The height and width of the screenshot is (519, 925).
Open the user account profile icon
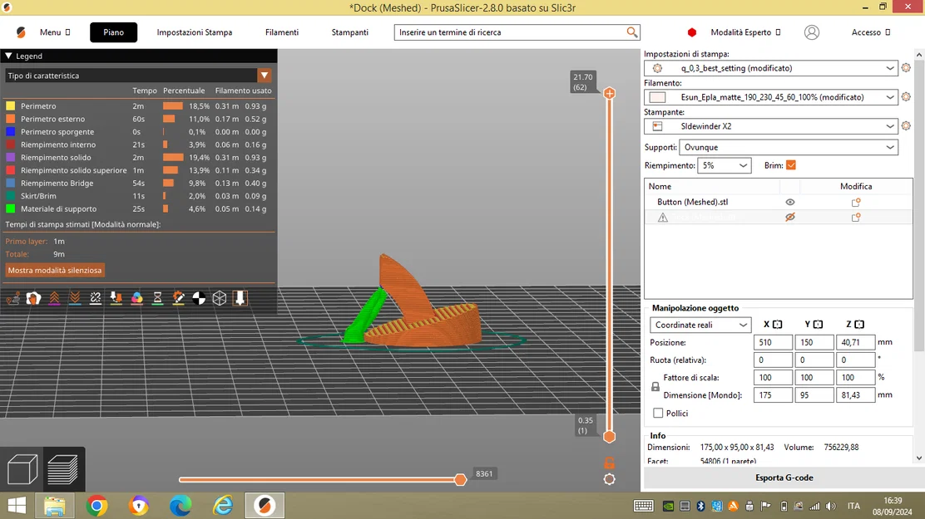point(812,32)
